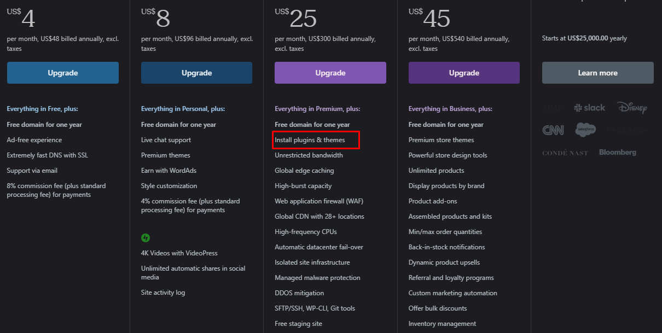
Task: Upgrade to the US$45 Commerce plan
Action: (464, 73)
